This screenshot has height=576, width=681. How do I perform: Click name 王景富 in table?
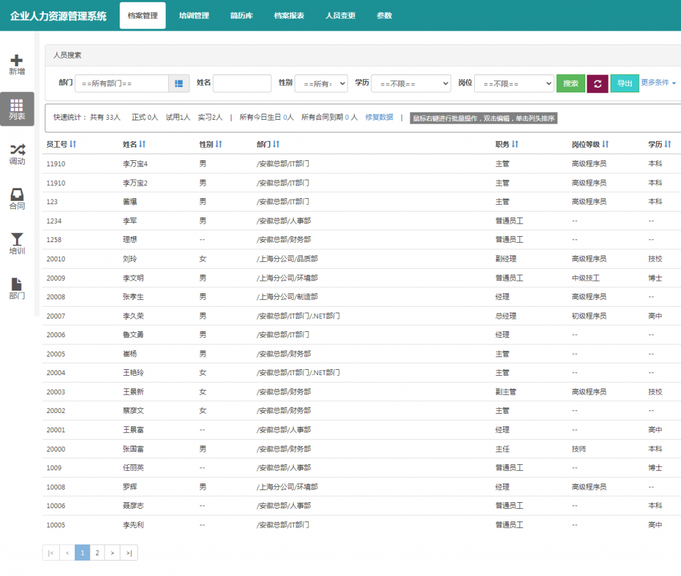133,430
